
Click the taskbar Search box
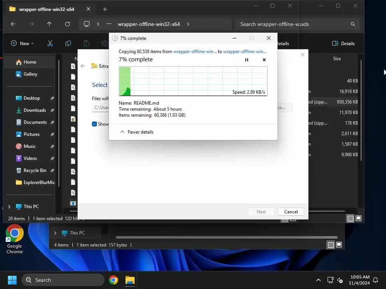pos(63,280)
